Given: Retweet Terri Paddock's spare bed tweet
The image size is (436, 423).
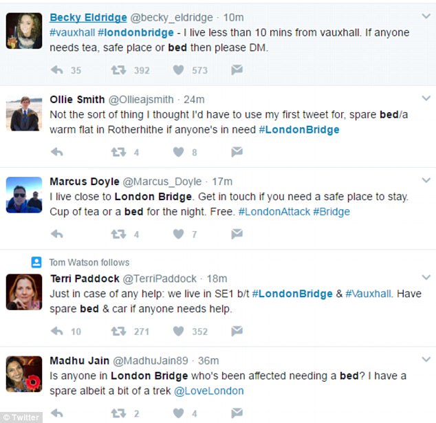Looking at the screenshot, I should coord(119,332).
